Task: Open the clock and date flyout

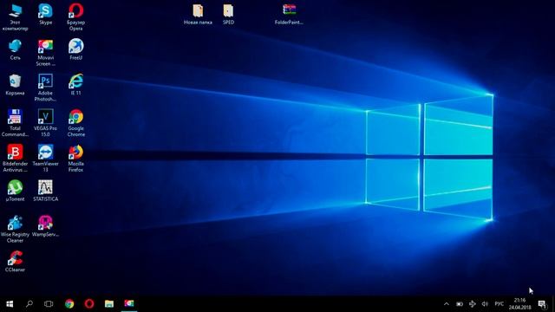Action: tap(519, 304)
